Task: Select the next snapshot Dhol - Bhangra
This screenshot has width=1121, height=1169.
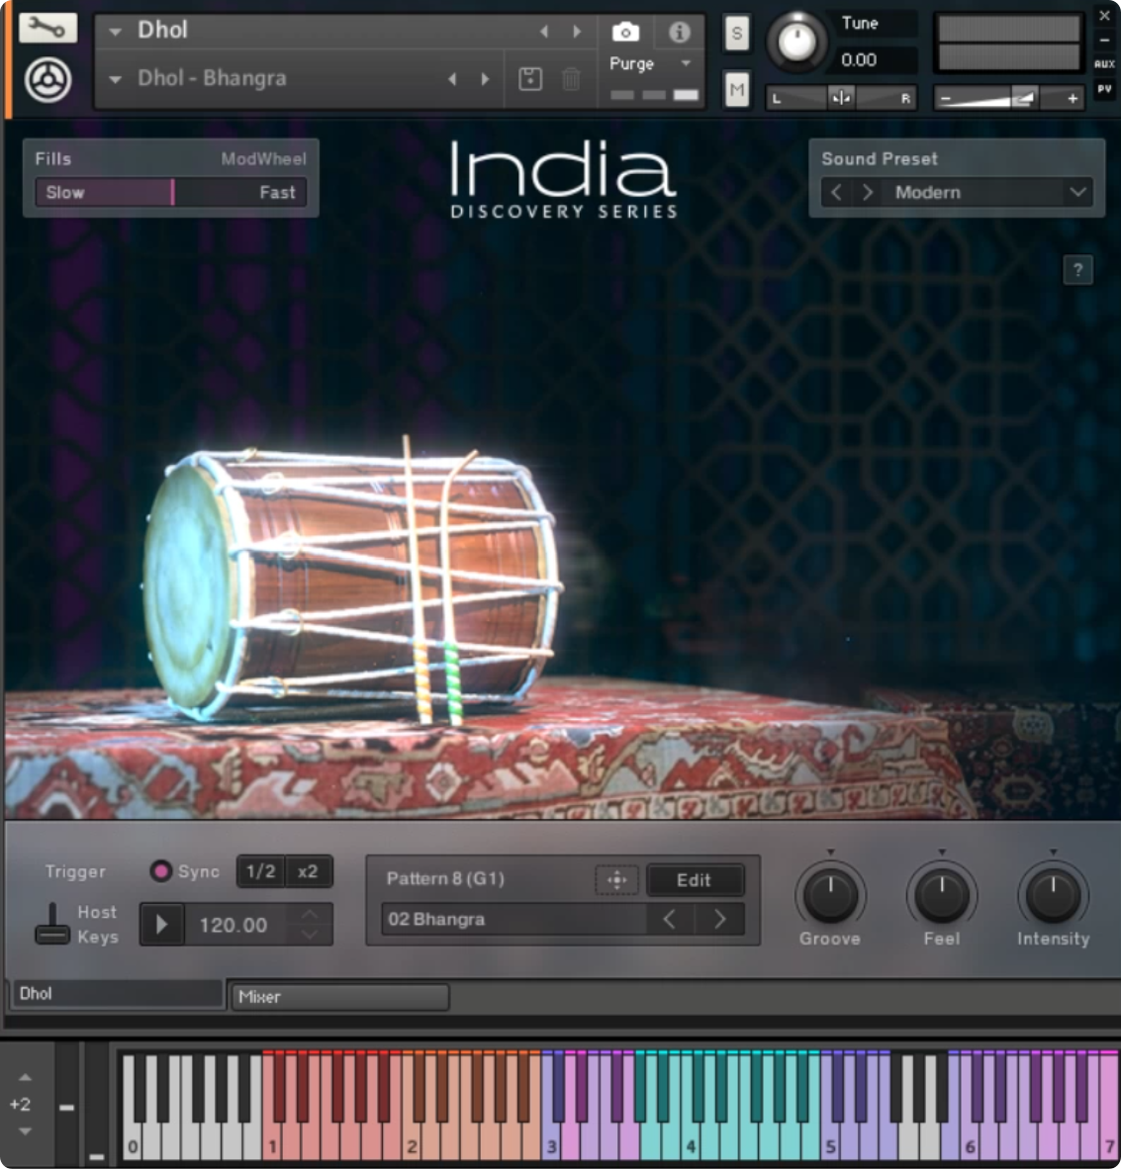Action: pos(485,79)
